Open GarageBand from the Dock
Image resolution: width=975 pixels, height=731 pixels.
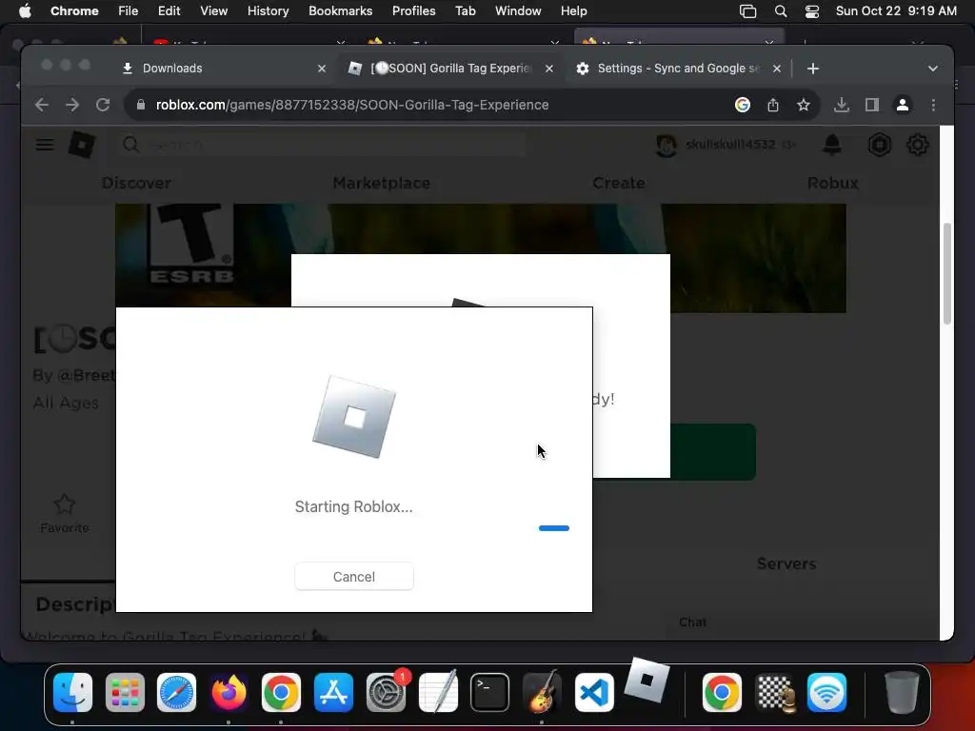click(x=542, y=692)
